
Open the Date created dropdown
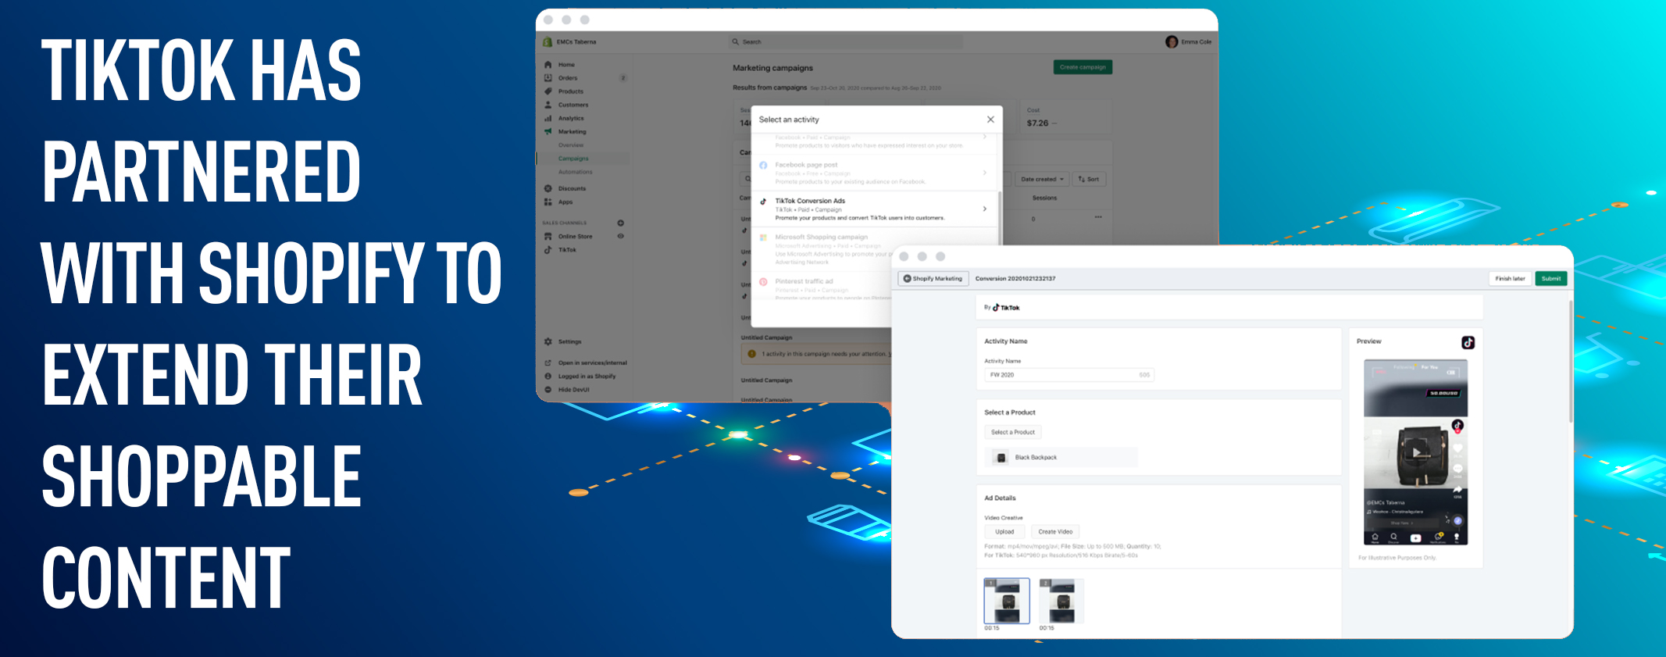[1042, 179]
